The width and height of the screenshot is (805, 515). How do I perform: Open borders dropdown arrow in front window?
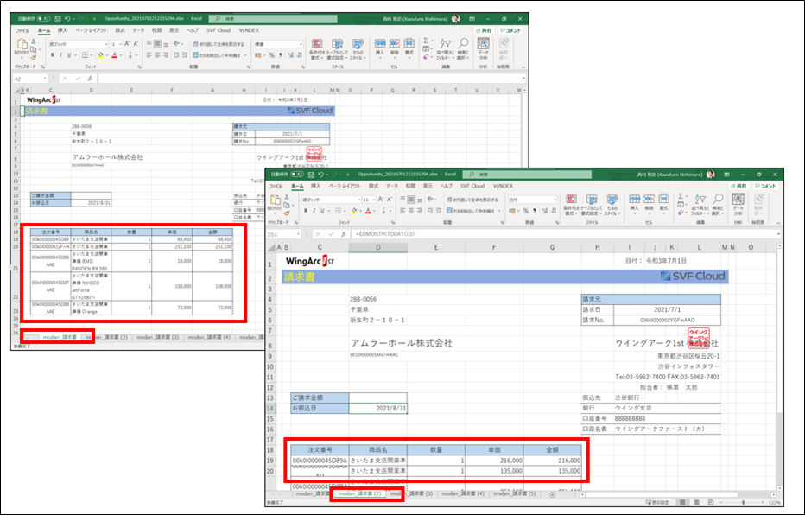click(345, 211)
